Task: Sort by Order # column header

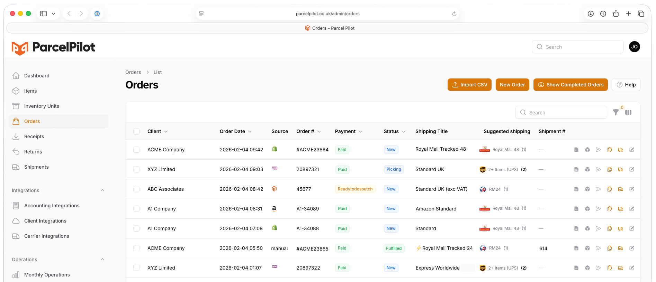Action: (309, 131)
